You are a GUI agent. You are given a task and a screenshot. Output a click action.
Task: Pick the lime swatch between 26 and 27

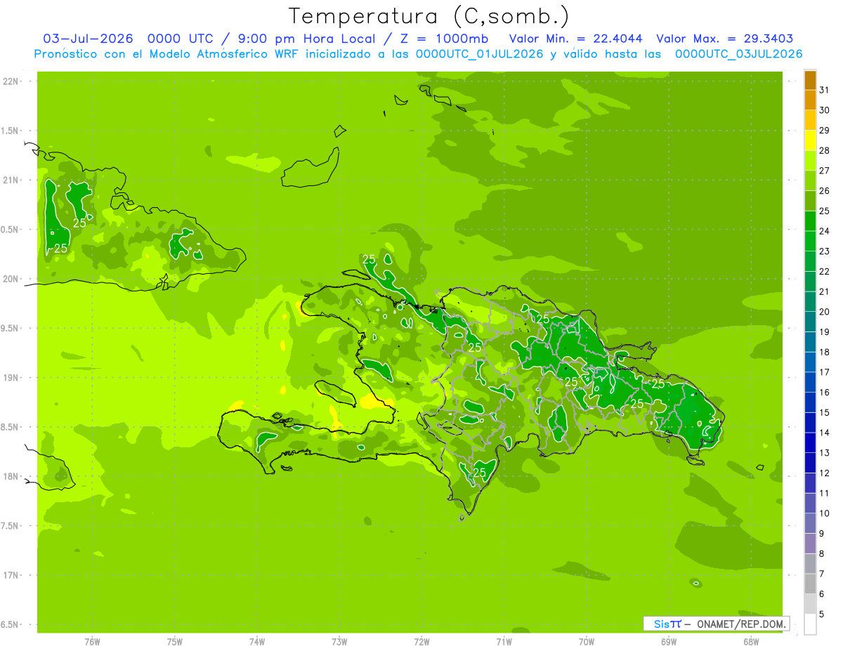(x=811, y=180)
